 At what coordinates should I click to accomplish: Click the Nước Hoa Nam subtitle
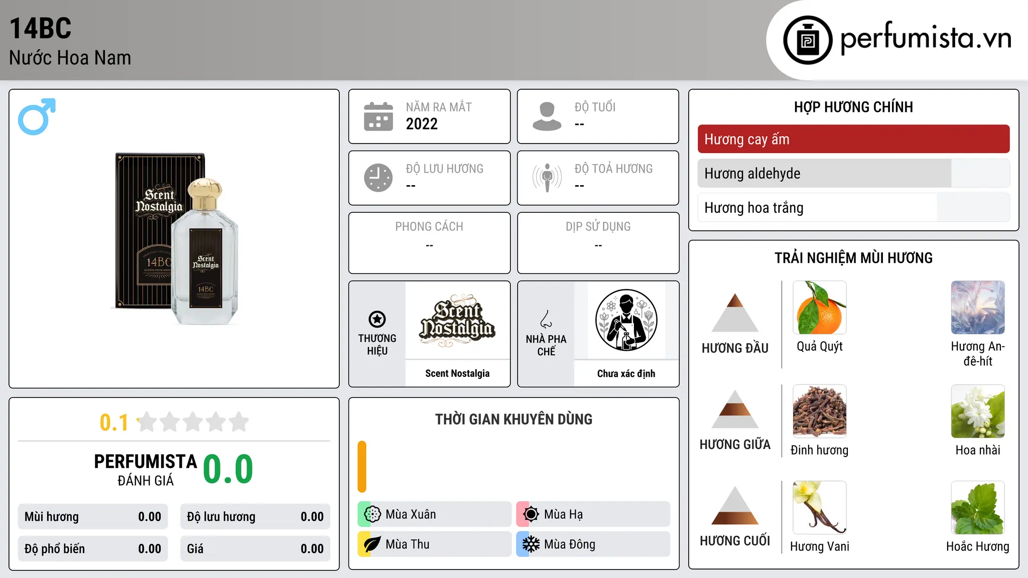pyautogui.click(x=70, y=58)
